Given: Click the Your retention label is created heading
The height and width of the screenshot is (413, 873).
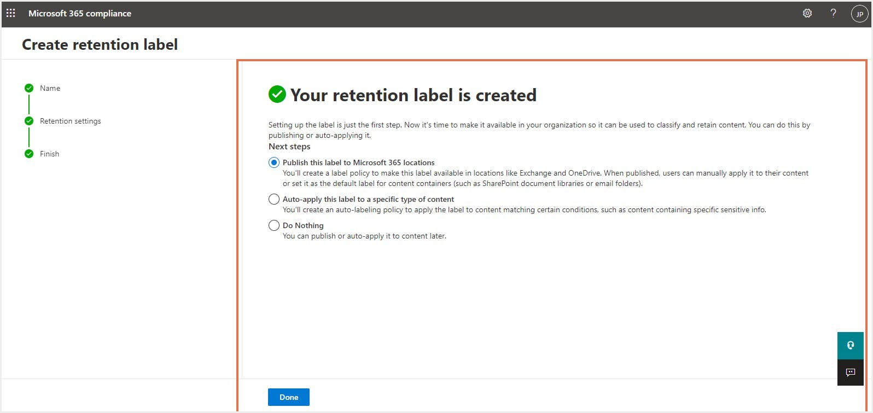Looking at the screenshot, I should point(414,95).
